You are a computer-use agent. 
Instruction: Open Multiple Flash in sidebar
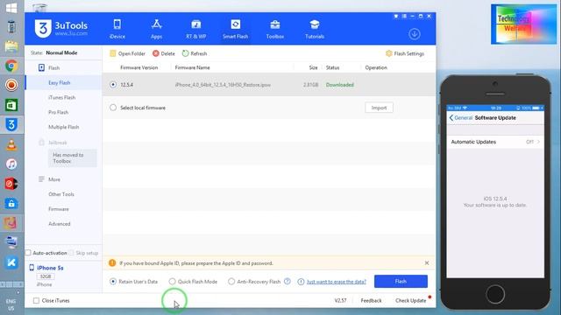tap(64, 127)
